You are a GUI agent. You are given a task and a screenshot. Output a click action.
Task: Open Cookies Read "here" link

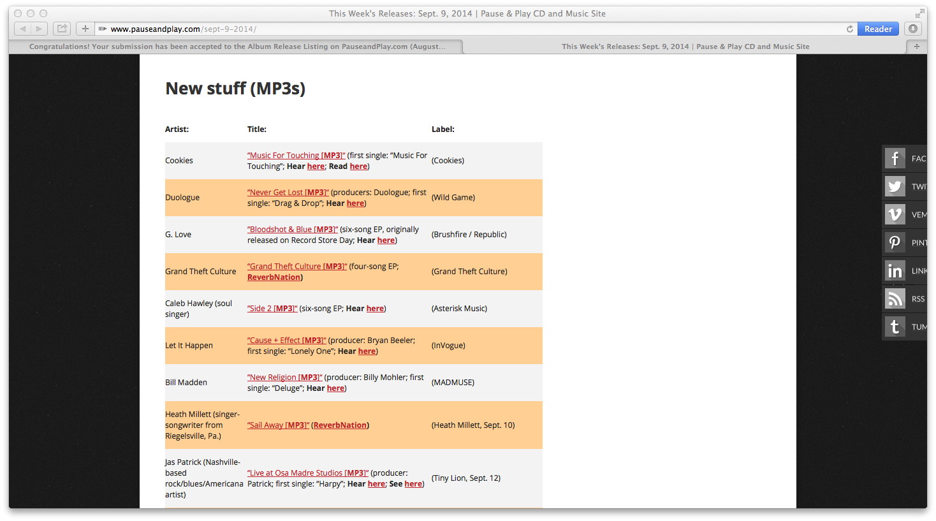[x=358, y=166]
